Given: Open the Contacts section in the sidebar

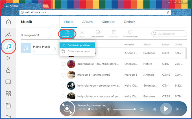Looking at the screenshot, I should pos(8,70).
